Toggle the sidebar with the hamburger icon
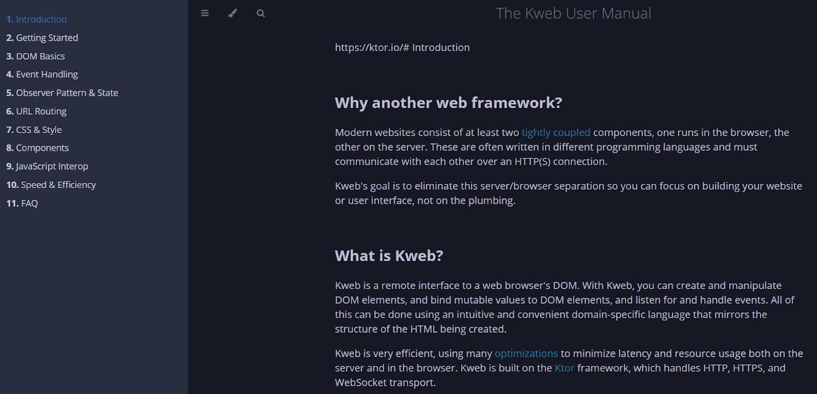This screenshot has width=817, height=394. tap(205, 13)
